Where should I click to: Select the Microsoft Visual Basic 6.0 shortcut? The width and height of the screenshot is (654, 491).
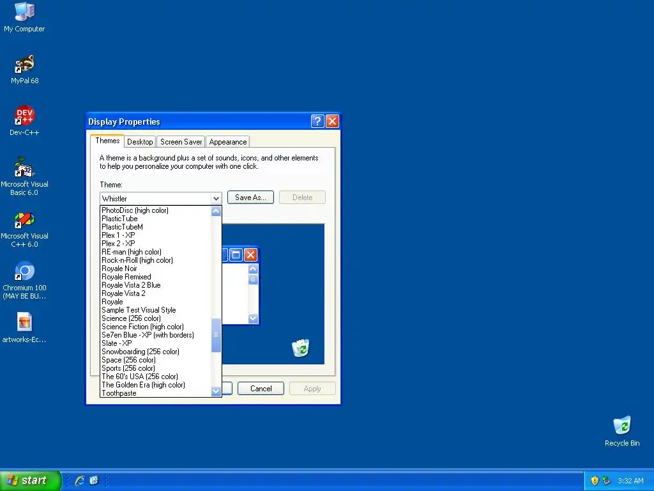24,176
